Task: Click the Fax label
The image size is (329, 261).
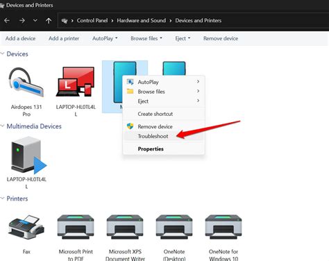Action: pyautogui.click(x=26, y=251)
